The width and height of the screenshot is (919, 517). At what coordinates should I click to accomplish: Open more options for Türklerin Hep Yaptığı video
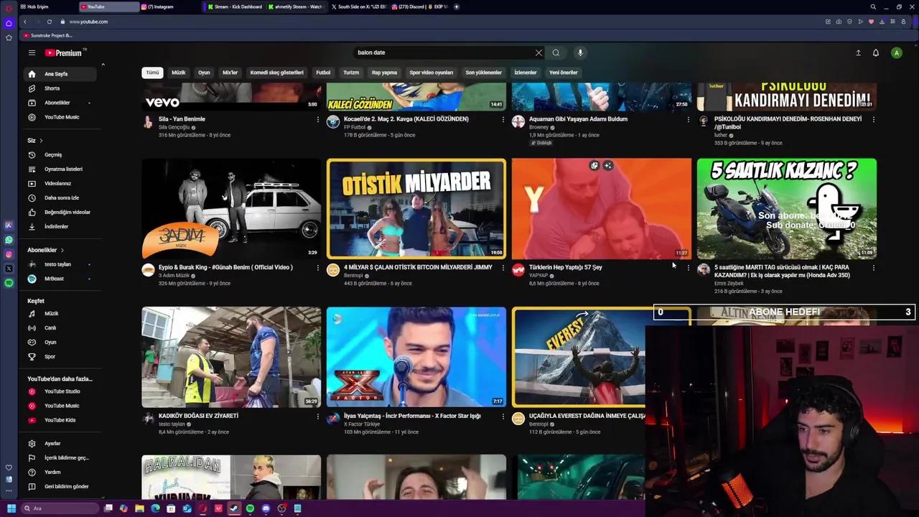coord(688,268)
